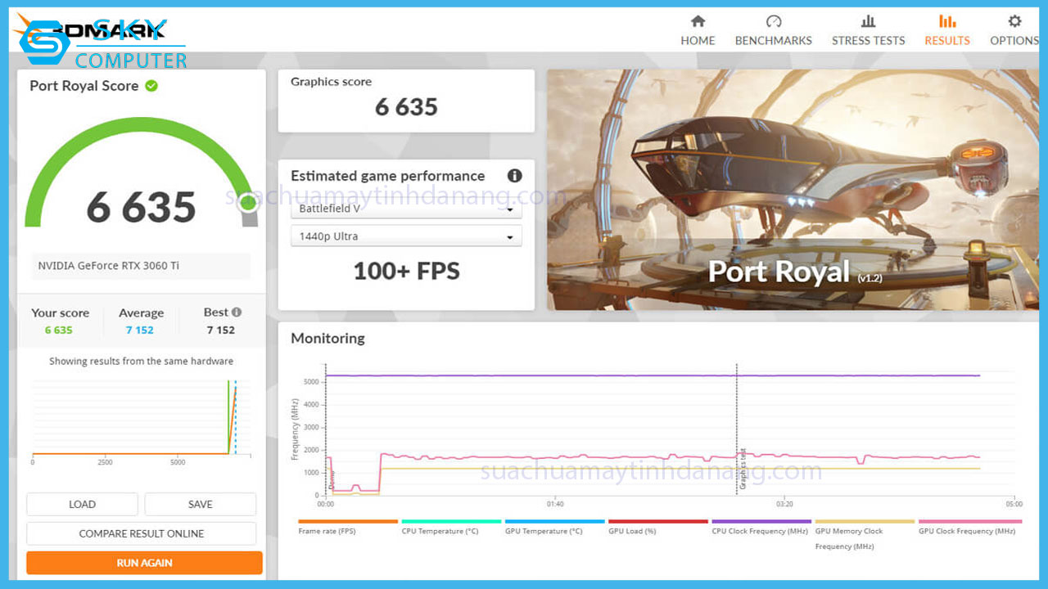Click the COMPARE RESULT ONLINE button
The image size is (1048, 589).
(x=141, y=533)
